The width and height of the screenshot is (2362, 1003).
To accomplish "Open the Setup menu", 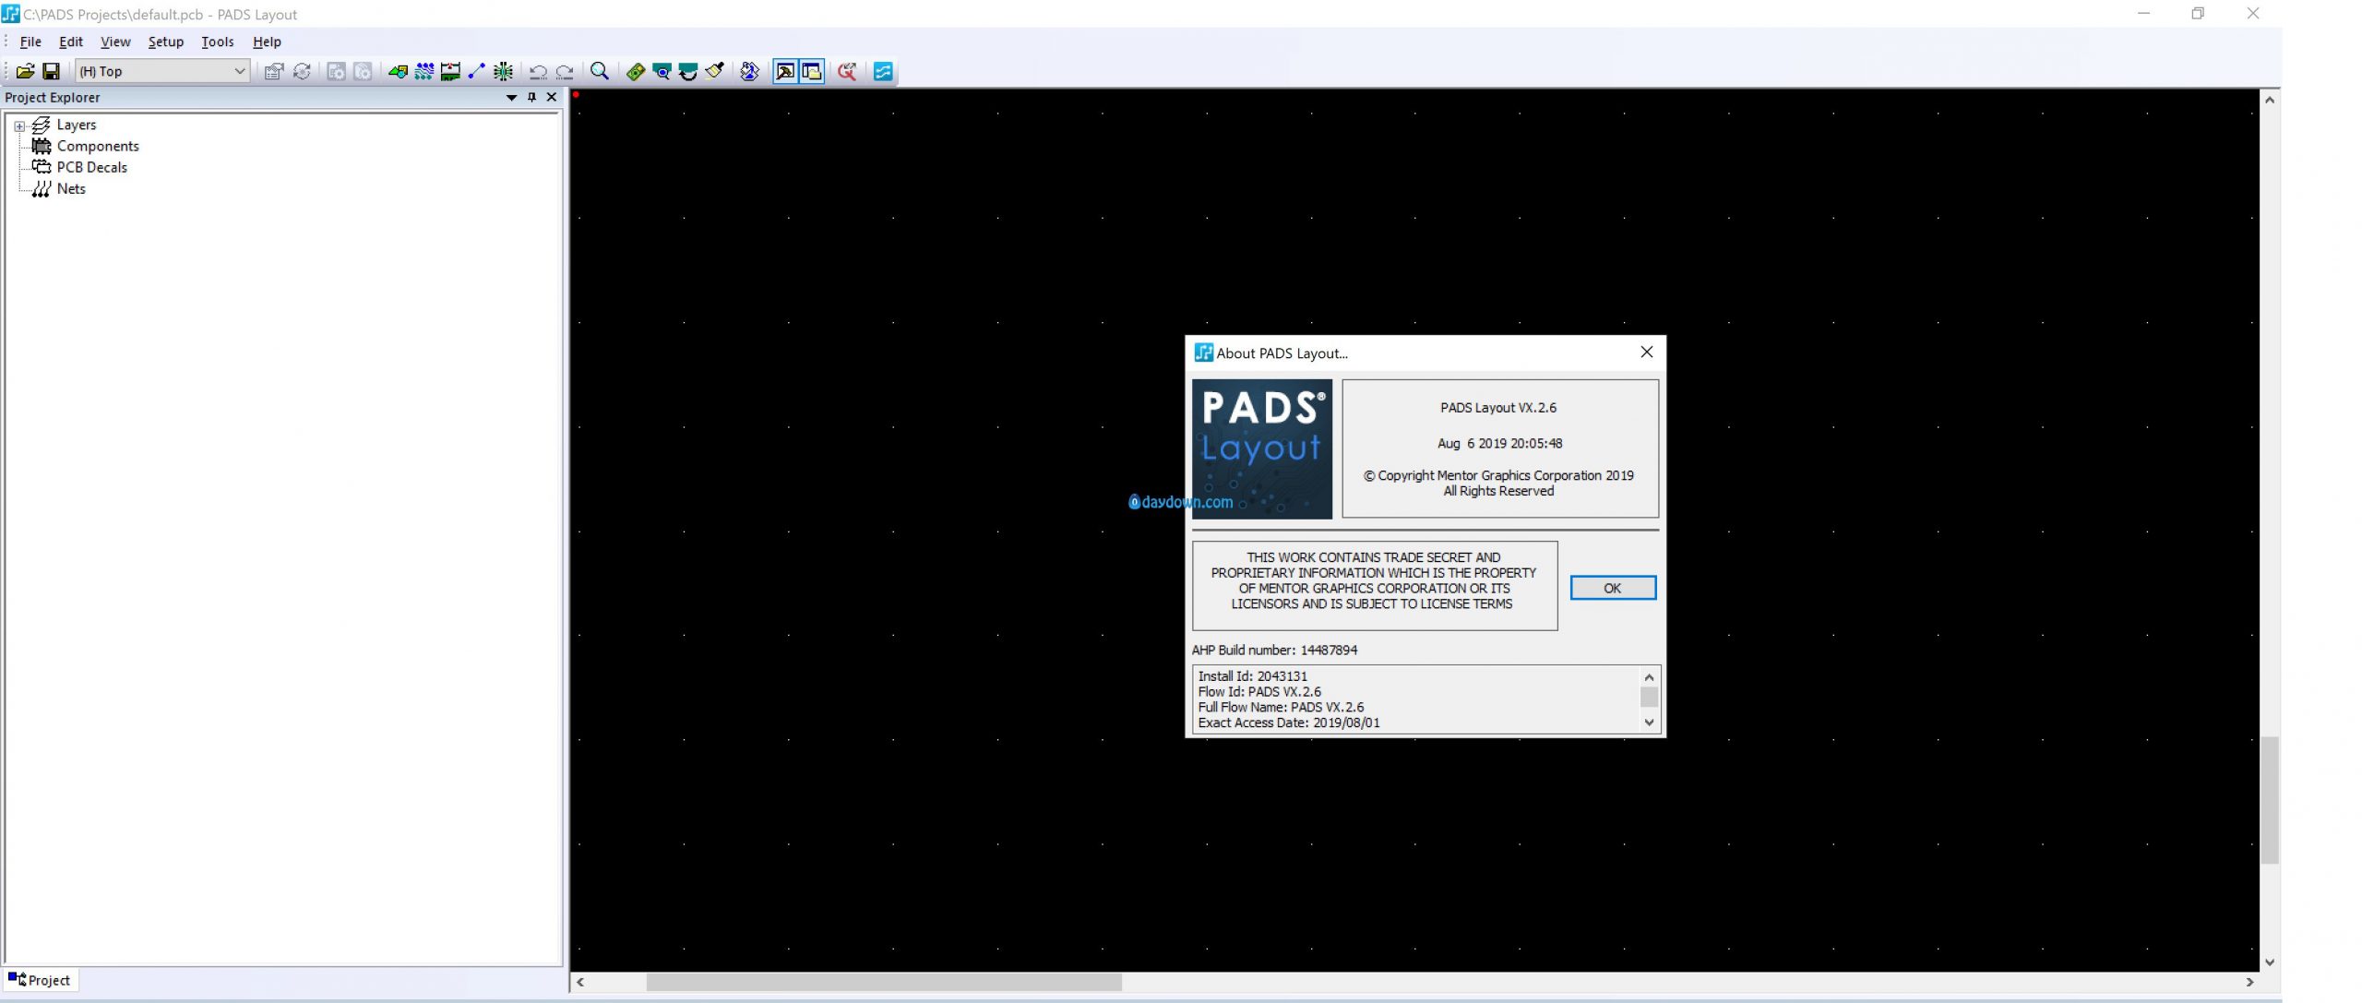I will (166, 42).
